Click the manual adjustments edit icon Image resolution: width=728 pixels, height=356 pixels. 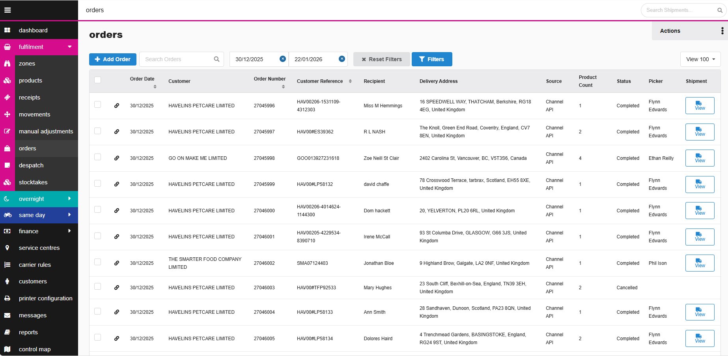pyautogui.click(x=7, y=131)
